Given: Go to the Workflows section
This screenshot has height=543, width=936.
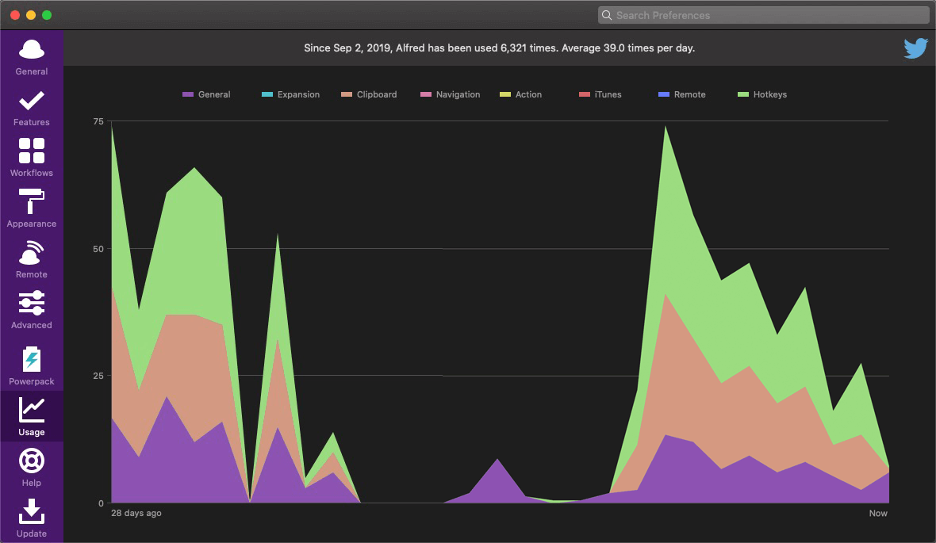Looking at the screenshot, I should point(32,159).
